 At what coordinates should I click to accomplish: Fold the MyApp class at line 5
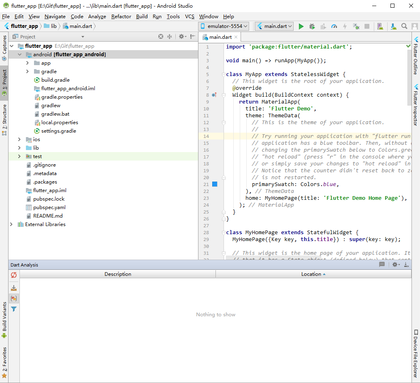[224, 74]
